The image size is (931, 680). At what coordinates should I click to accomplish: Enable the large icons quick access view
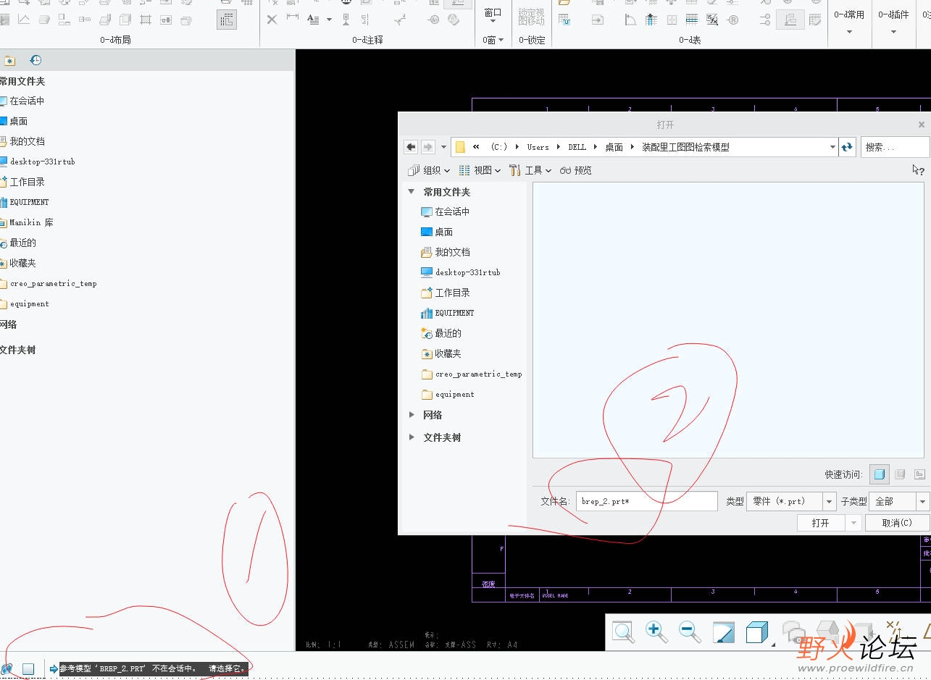(x=879, y=474)
